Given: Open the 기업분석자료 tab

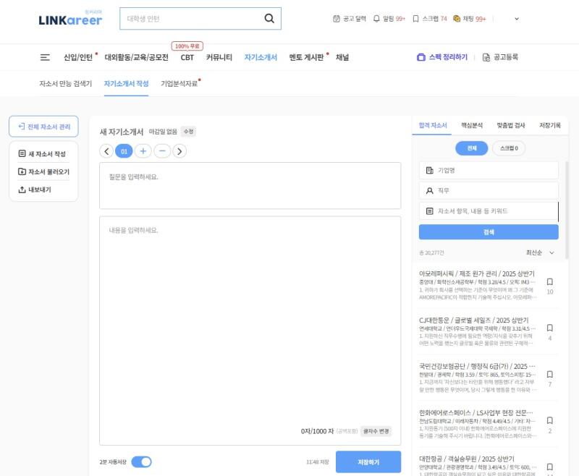Looking at the screenshot, I should pyautogui.click(x=179, y=83).
